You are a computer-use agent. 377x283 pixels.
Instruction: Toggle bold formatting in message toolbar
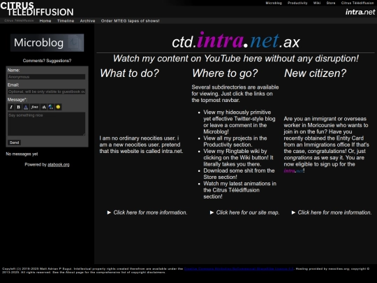click(18, 107)
